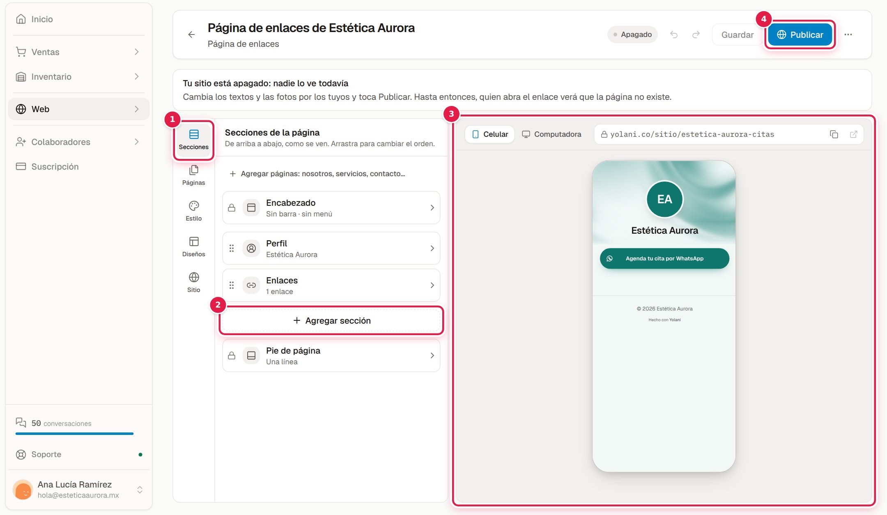This screenshot has width=887, height=515.
Task: Select the Secciones panel icon
Action: click(x=194, y=140)
